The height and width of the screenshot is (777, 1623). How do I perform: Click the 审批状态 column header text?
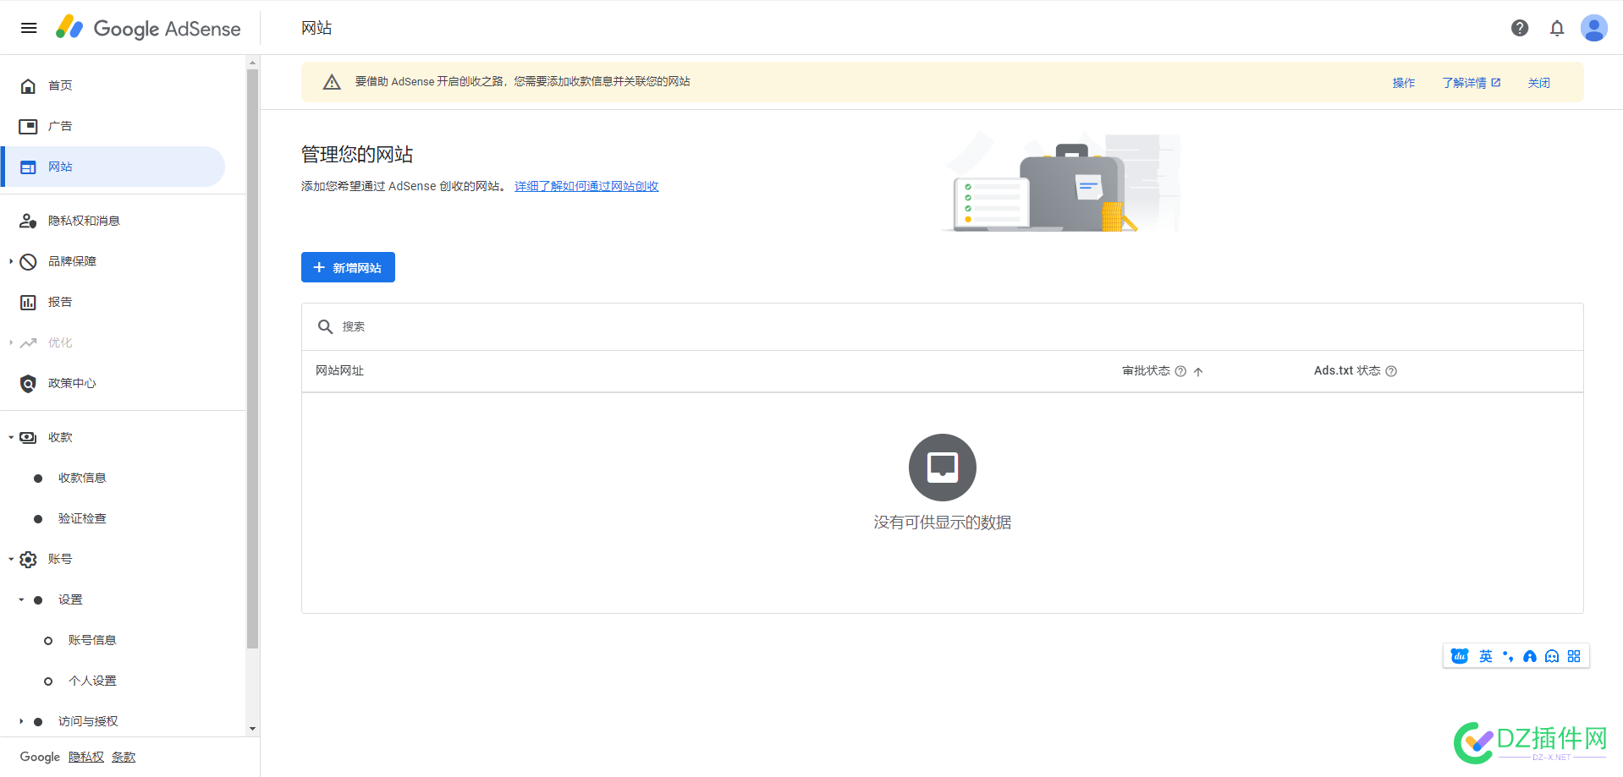(1146, 370)
